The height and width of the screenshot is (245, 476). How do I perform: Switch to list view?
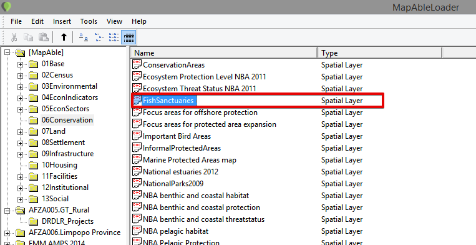(x=114, y=37)
